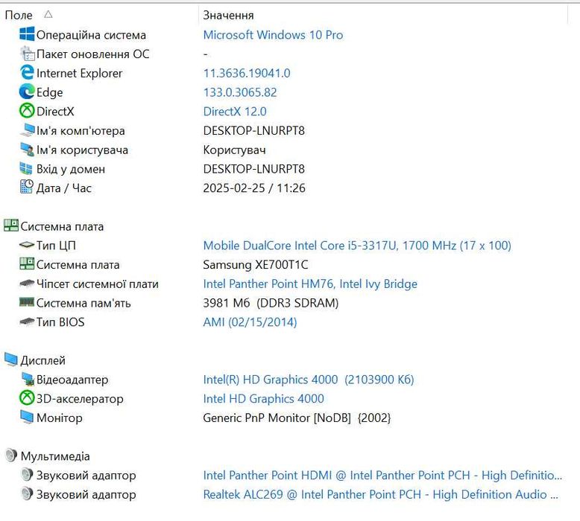Click the Дисплей group header icon
The height and width of the screenshot is (521, 580).
10,360
